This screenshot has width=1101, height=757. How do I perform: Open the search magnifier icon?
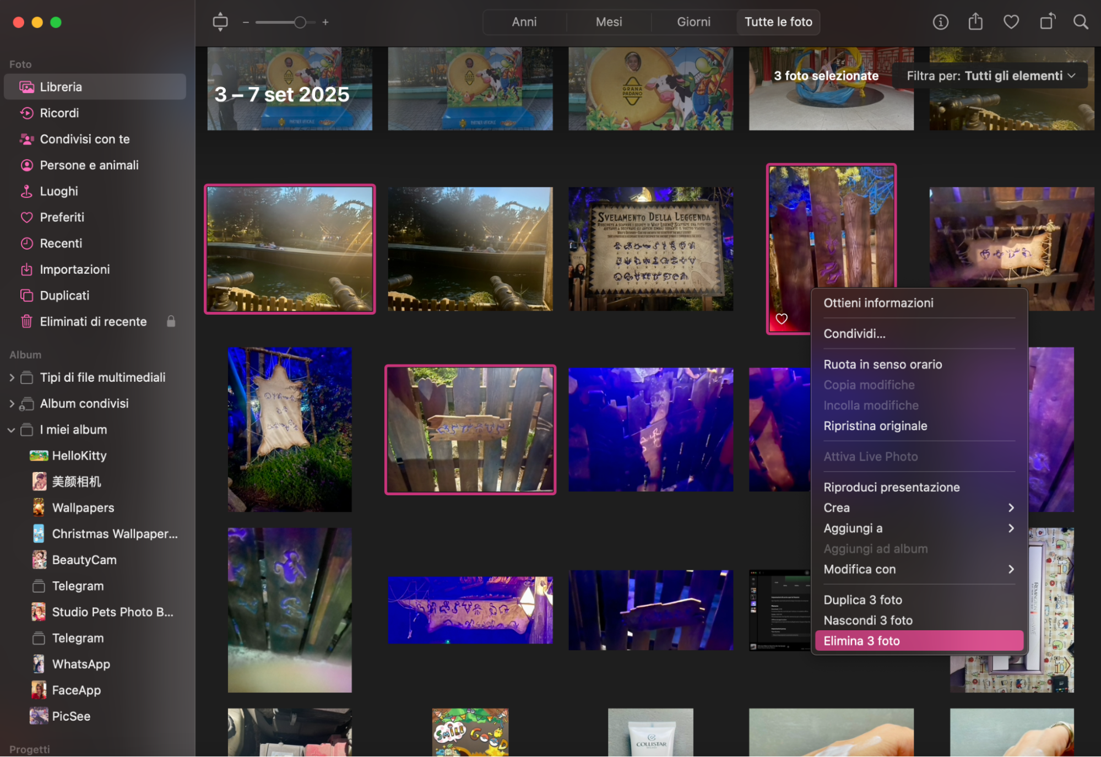1081,22
